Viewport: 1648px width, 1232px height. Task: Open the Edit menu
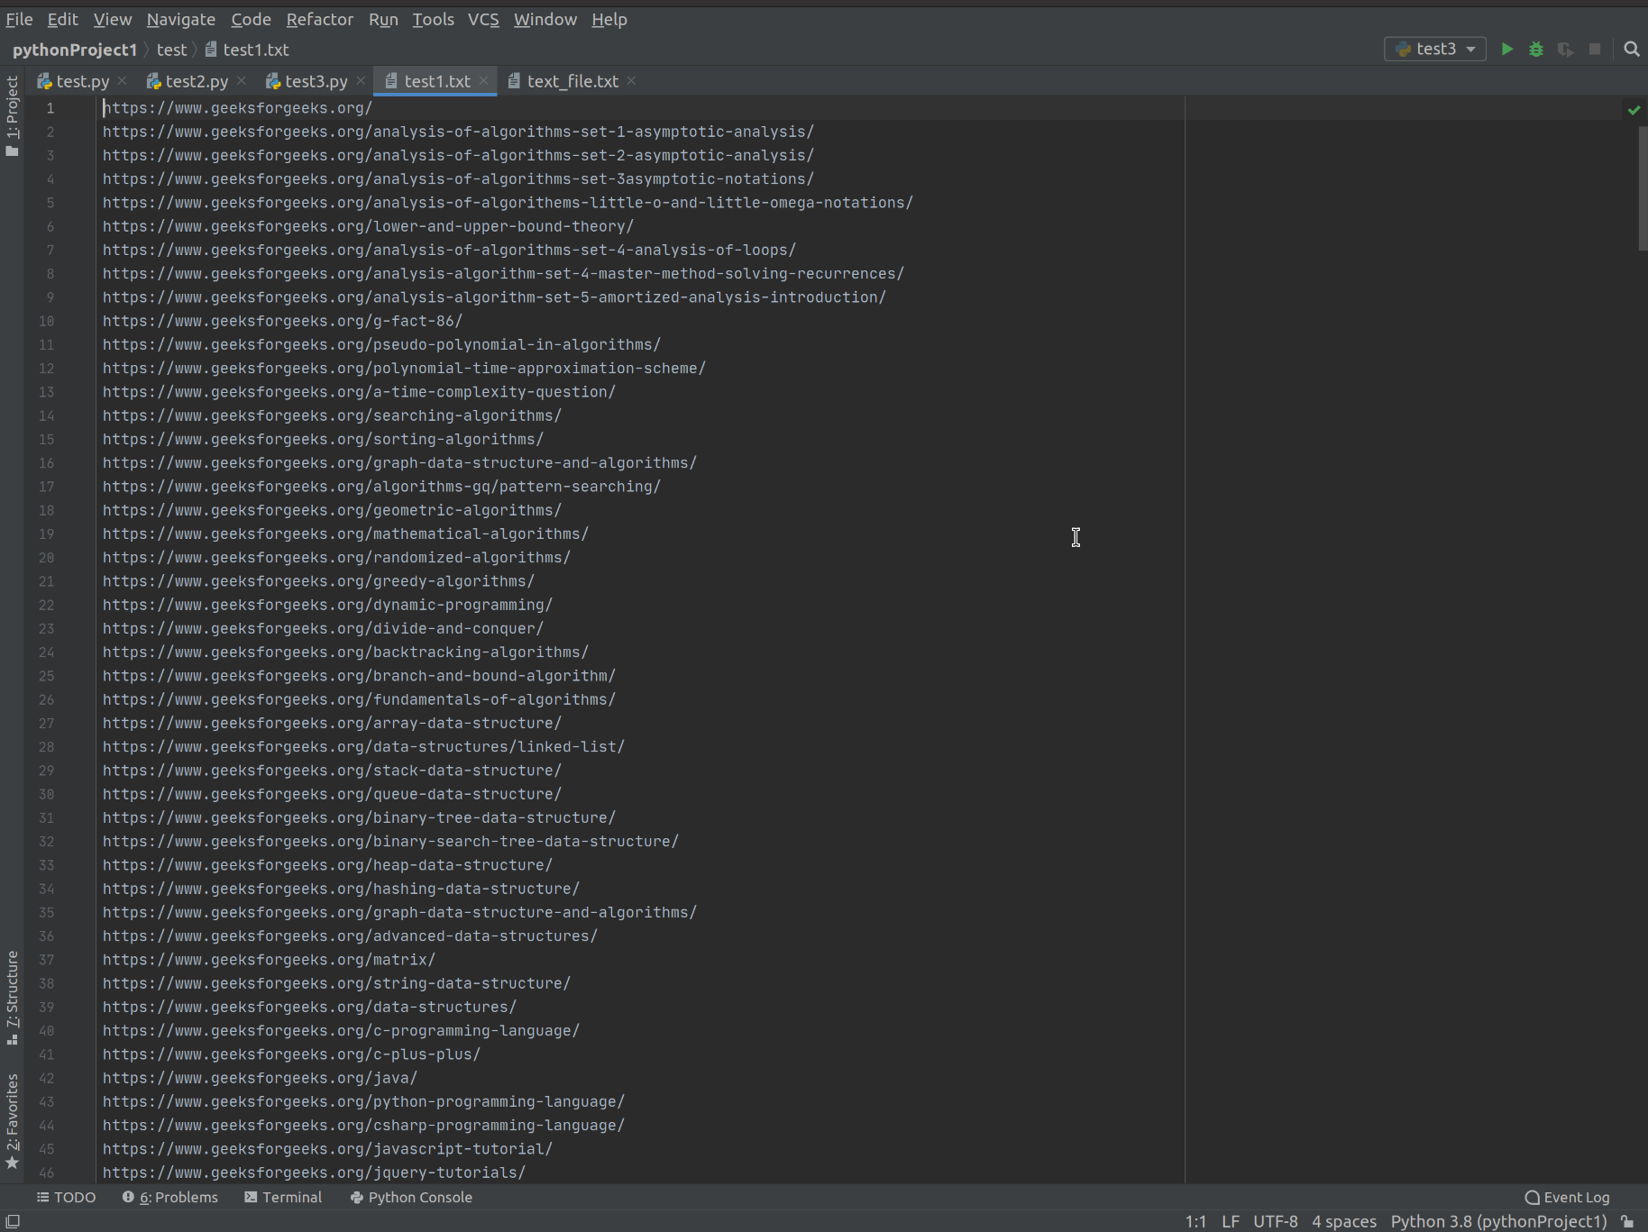coord(62,19)
